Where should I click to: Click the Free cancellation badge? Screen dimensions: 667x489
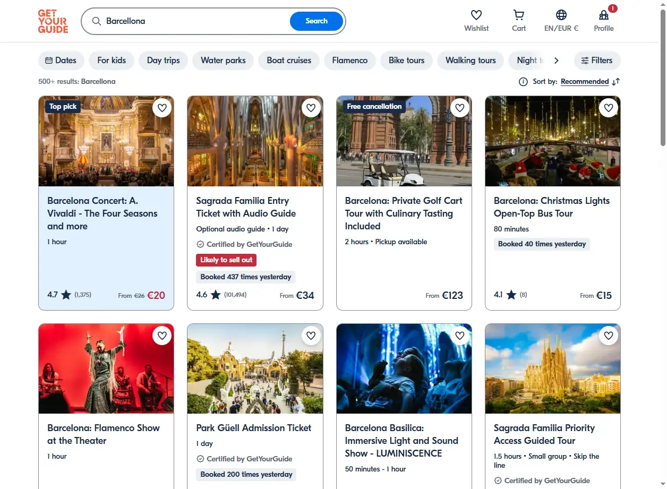374,107
